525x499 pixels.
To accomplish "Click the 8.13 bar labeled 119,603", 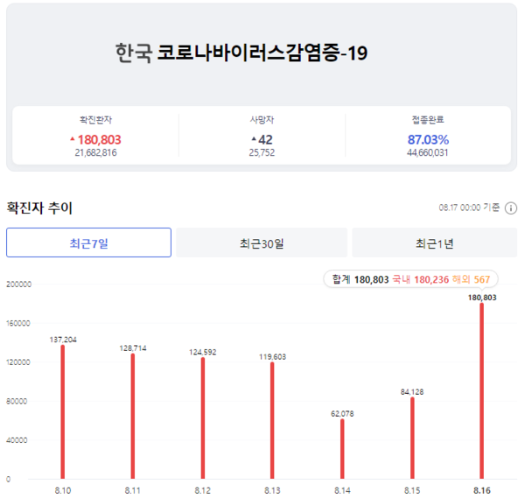I will click(272, 420).
